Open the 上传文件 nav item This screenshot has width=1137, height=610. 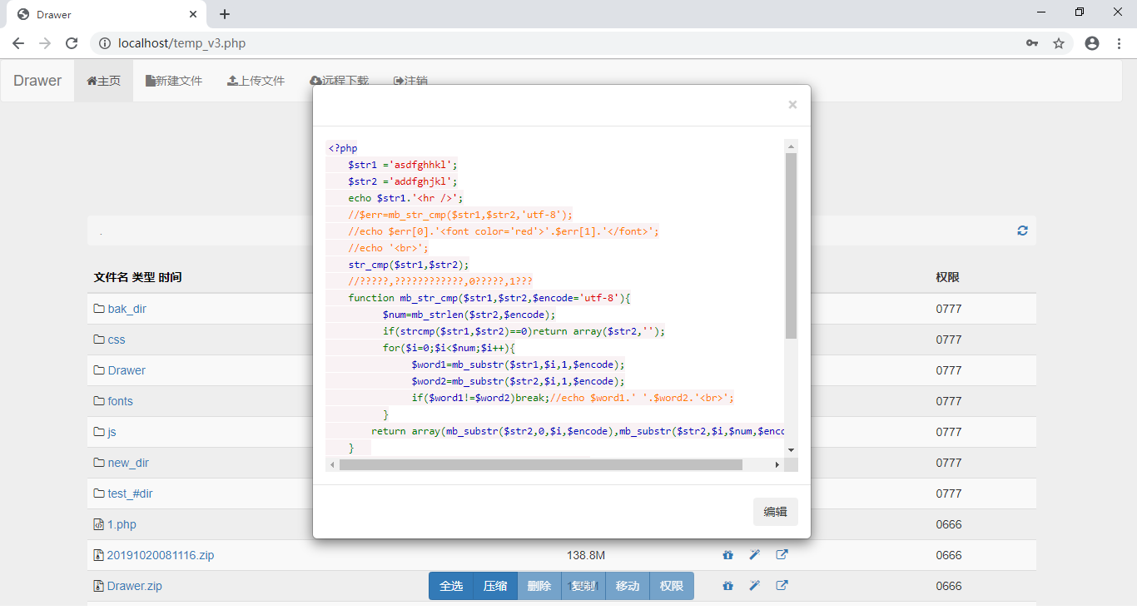(256, 81)
